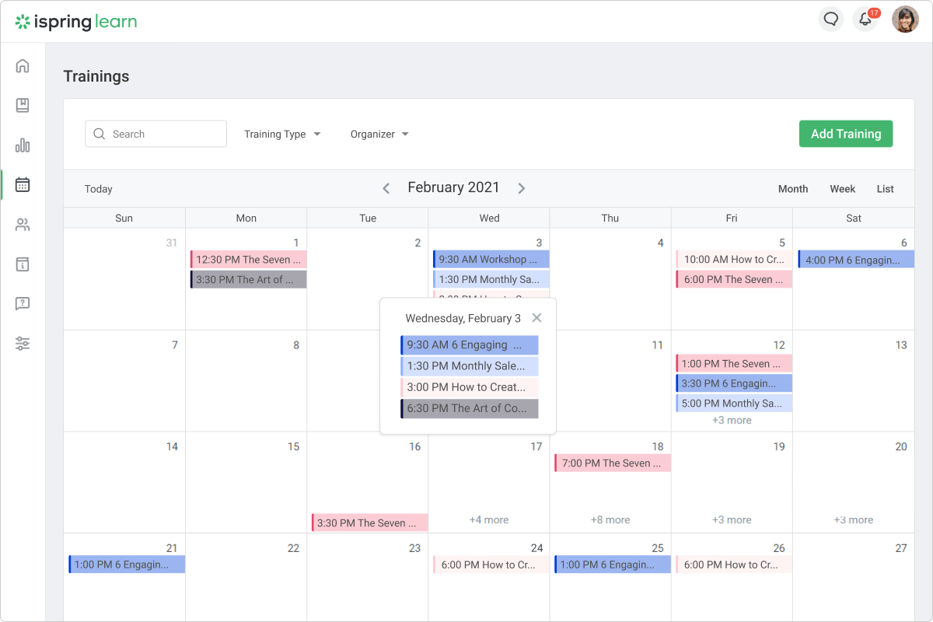Open the reports bar chart icon
Image resolution: width=933 pixels, height=622 pixels.
coord(23,145)
